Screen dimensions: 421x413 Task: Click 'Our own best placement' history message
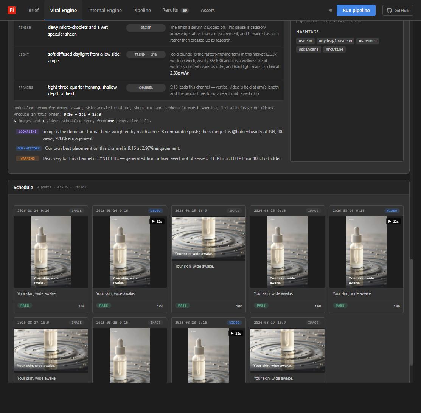(x=112, y=148)
